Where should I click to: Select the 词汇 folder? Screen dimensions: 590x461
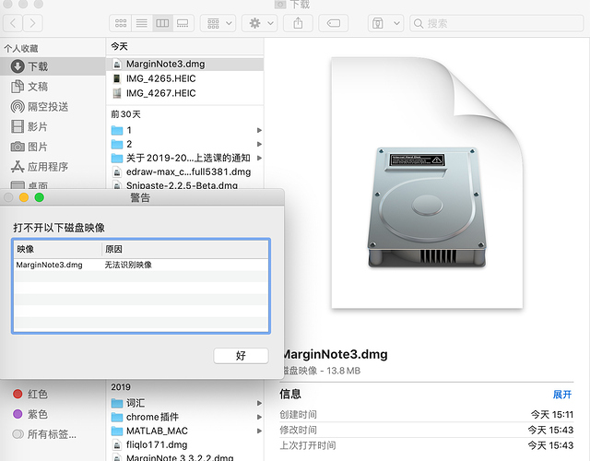click(184, 403)
